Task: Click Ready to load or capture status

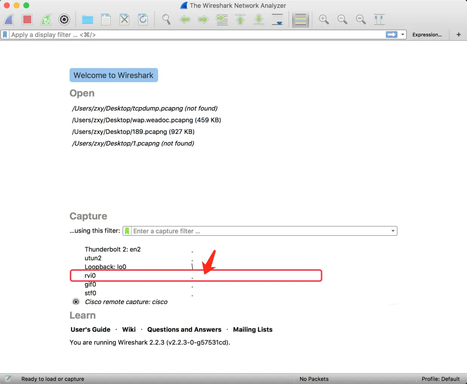Action: pyautogui.click(x=53, y=379)
